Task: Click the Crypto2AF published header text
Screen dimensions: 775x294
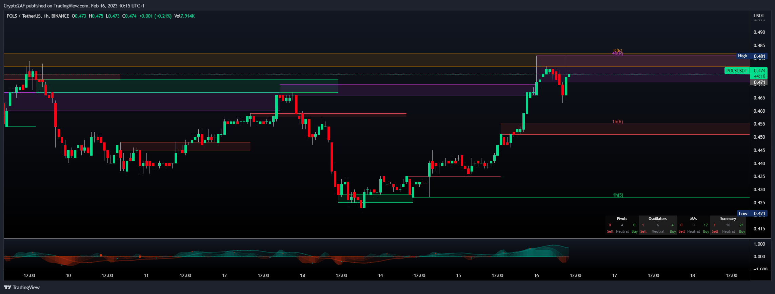Action: pos(74,6)
